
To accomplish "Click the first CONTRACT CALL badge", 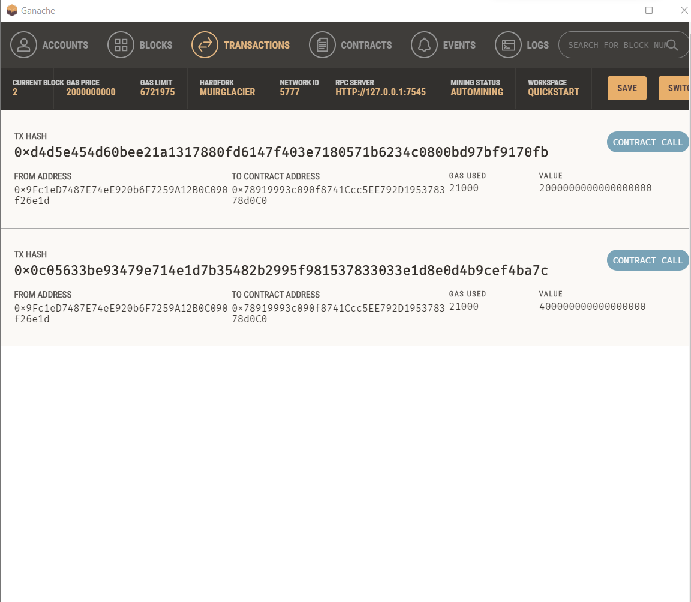I will click(647, 142).
